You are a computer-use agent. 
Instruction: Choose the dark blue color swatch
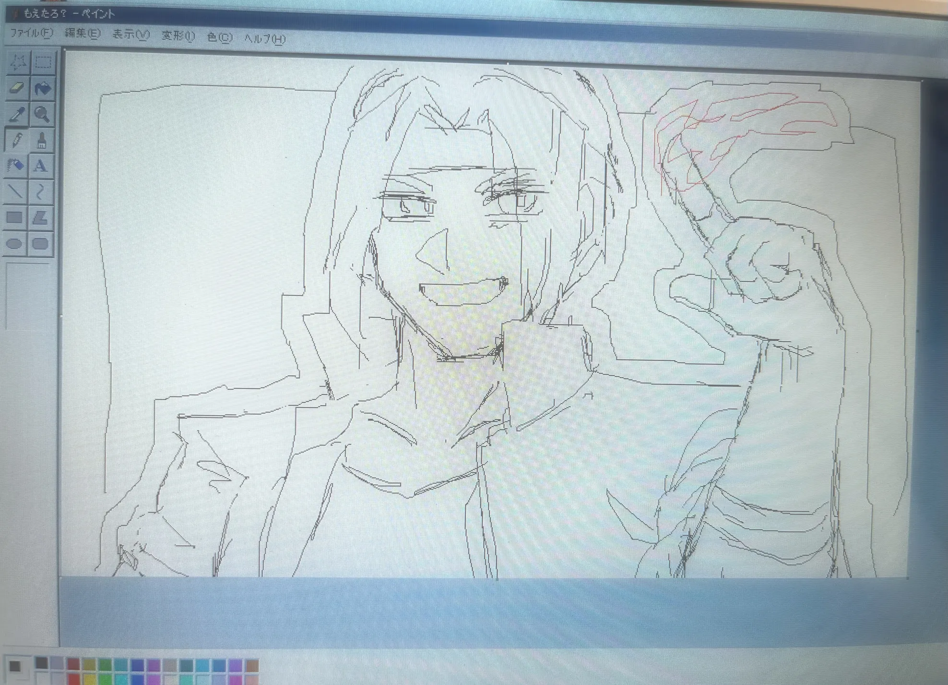pos(138,665)
